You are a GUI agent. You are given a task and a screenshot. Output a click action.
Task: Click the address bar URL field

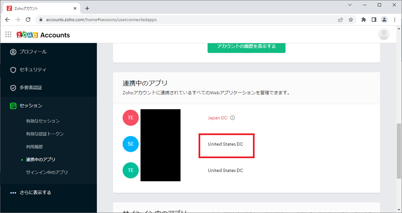point(182,19)
